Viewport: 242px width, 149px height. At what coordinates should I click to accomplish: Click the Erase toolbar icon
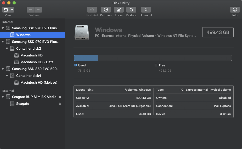pyautogui.click(x=119, y=10)
